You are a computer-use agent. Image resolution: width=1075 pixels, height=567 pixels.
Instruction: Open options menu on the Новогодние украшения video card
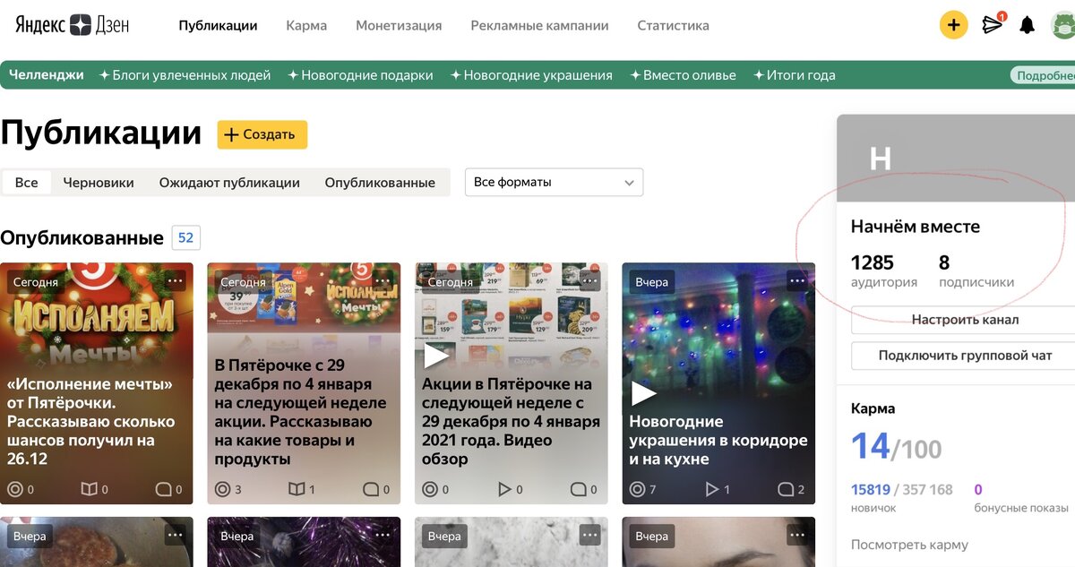(x=795, y=280)
